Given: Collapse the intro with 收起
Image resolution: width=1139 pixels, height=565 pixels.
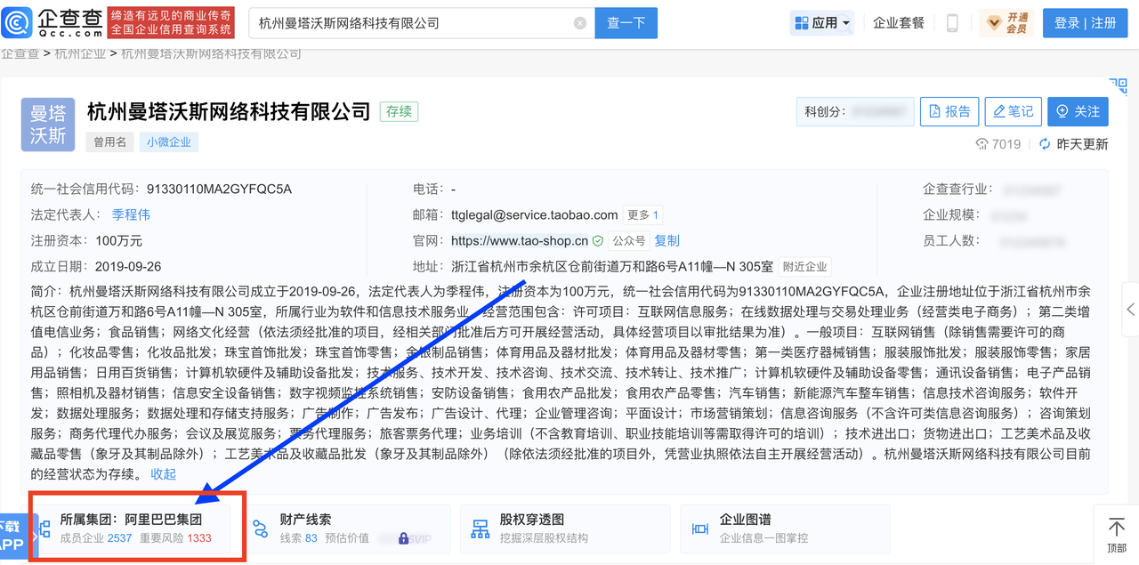Looking at the screenshot, I should coord(164,473).
